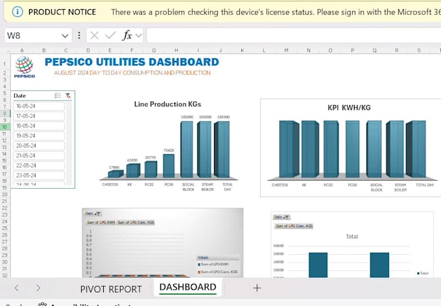The height and width of the screenshot is (306, 441).
Task: Select column A header
Action: coord(22,51)
